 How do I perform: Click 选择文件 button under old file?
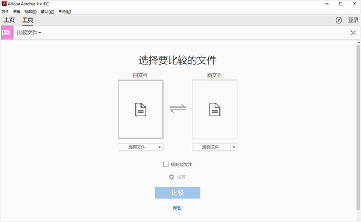coord(137,147)
